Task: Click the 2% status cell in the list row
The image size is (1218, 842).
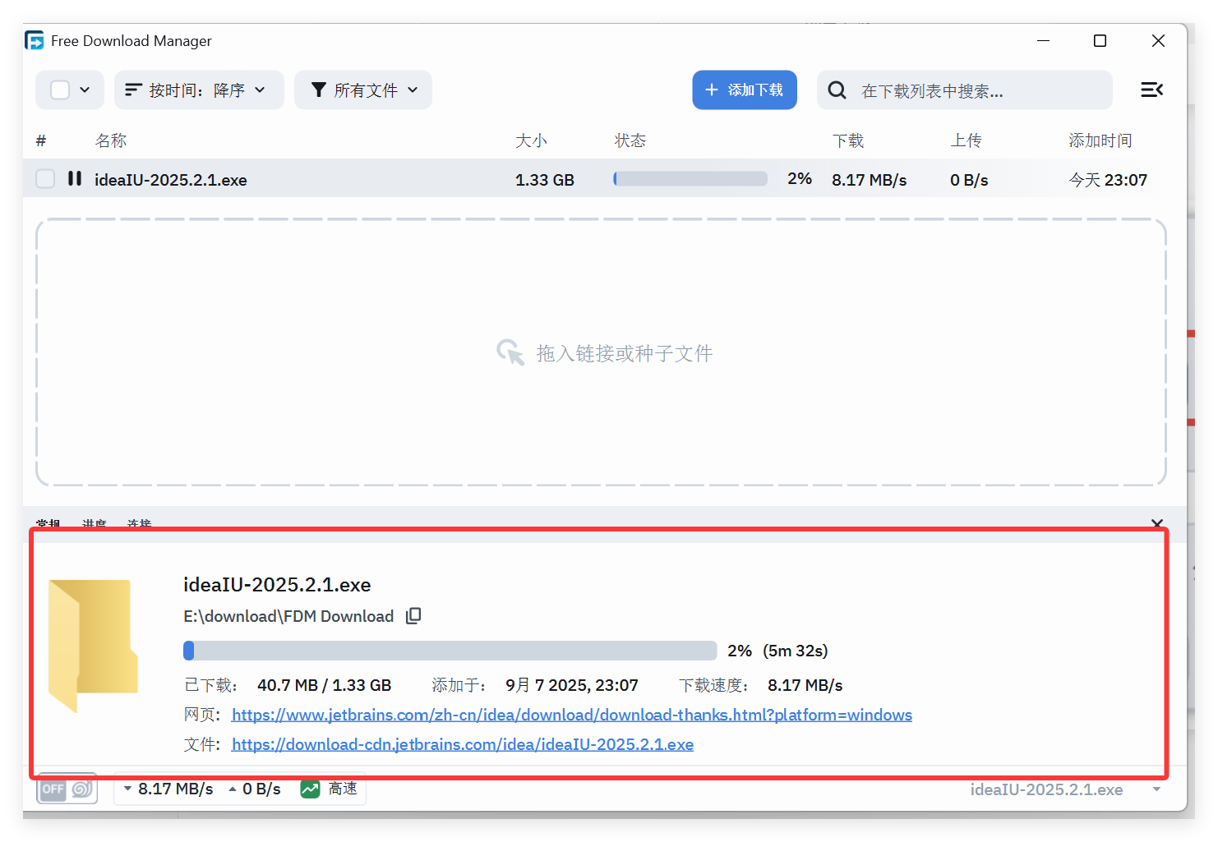Action: (800, 178)
